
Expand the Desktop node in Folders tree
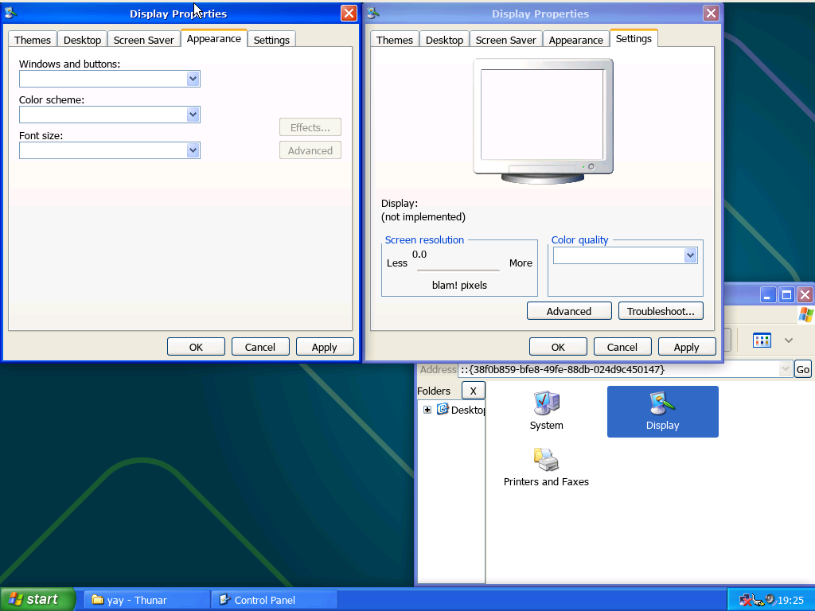[x=427, y=410]
